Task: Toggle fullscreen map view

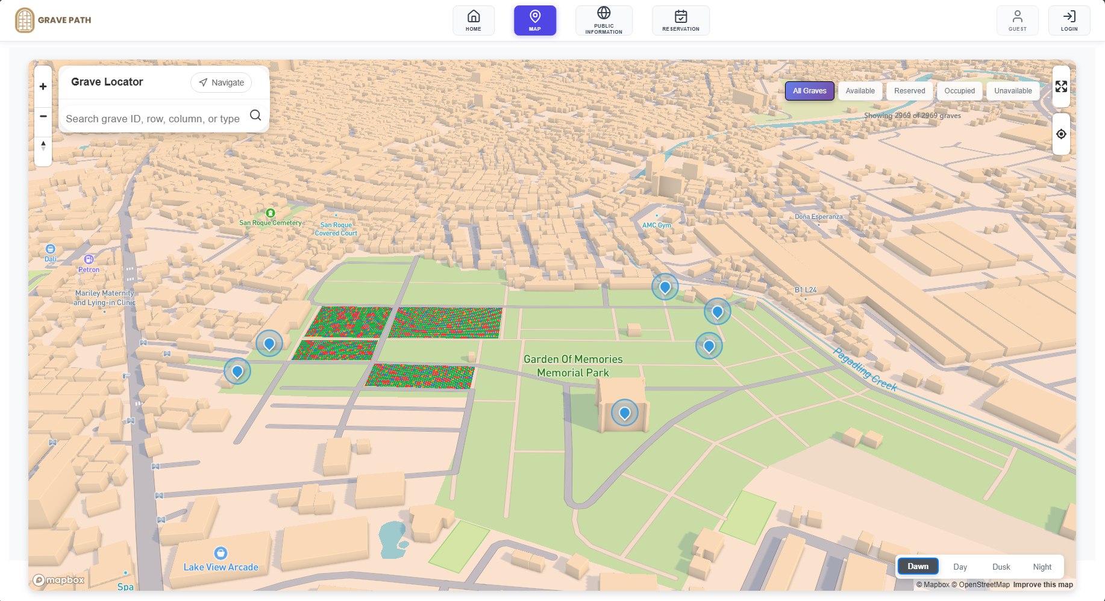Action: pyautogui.click(x=1061, y=87)
